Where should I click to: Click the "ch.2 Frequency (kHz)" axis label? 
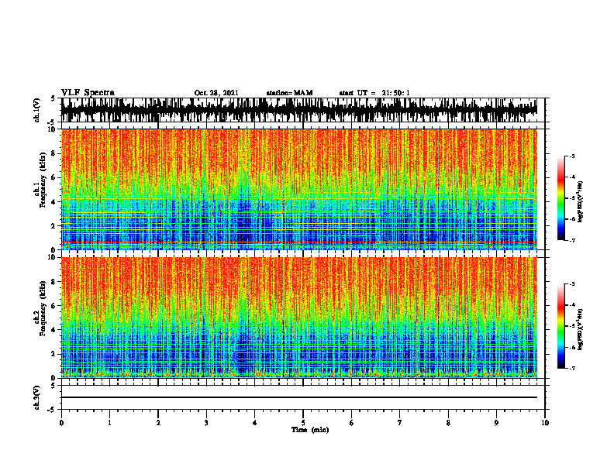tap(40, 308)
